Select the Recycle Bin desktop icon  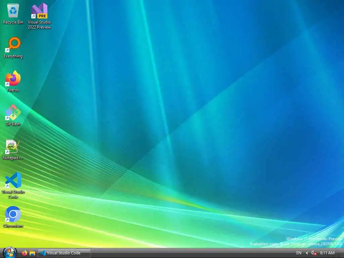click(x=13, y=13)
